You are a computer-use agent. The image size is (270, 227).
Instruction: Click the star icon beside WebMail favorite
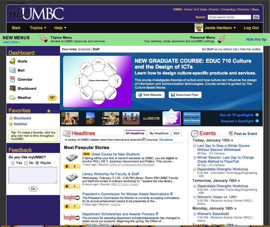tap(11, 124)
